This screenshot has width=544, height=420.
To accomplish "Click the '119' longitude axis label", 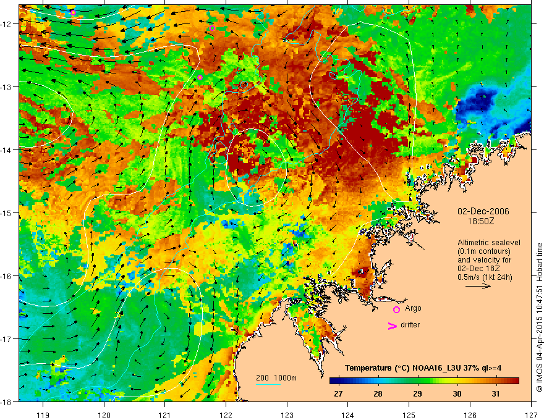I will tap(43, 415).
